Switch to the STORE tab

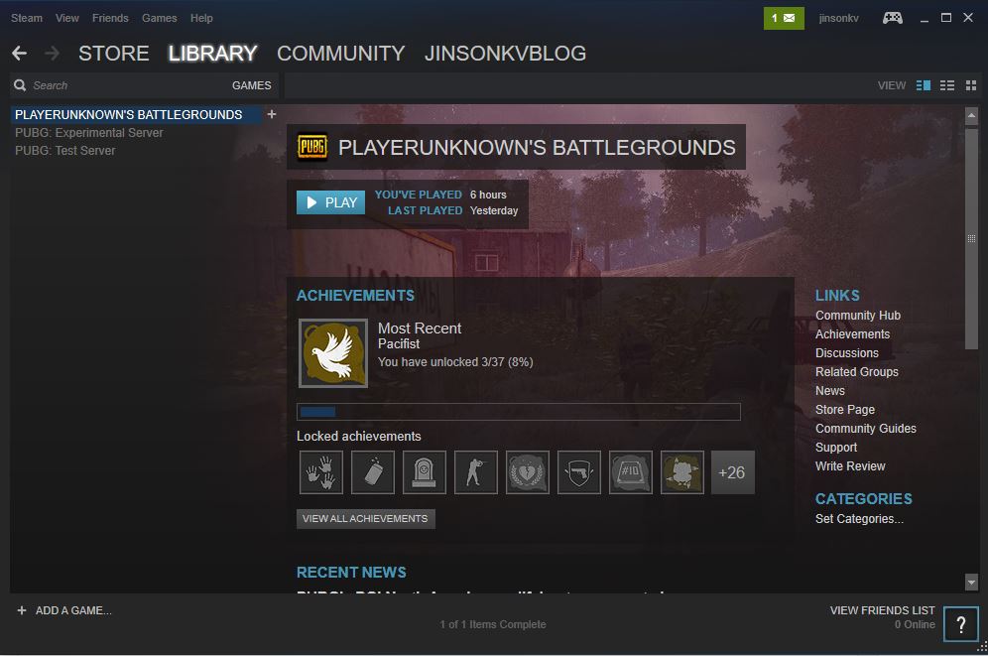pos(113,54)
